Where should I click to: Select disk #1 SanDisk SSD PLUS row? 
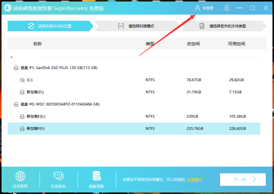pos(134,68)
